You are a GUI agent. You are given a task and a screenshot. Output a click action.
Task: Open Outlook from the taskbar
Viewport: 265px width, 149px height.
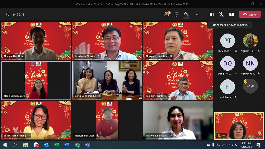click(x=46, y=145)
